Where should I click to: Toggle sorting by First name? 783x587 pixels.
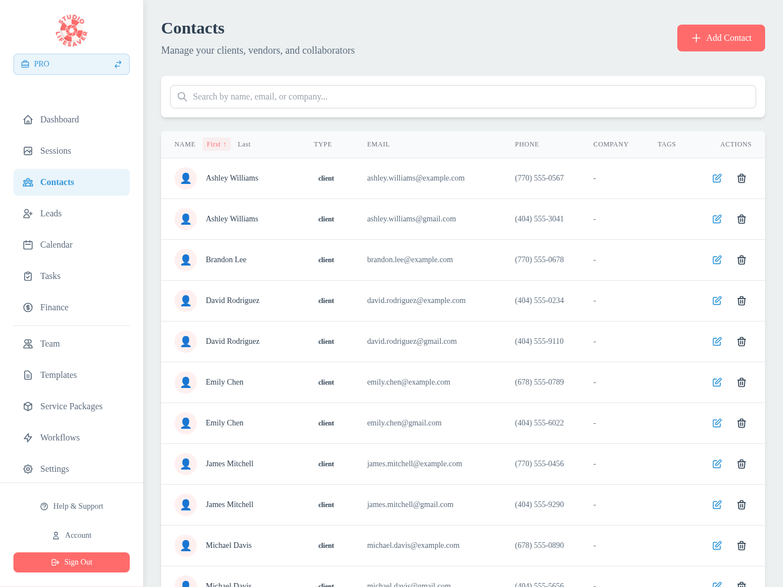tap(216, 144)
